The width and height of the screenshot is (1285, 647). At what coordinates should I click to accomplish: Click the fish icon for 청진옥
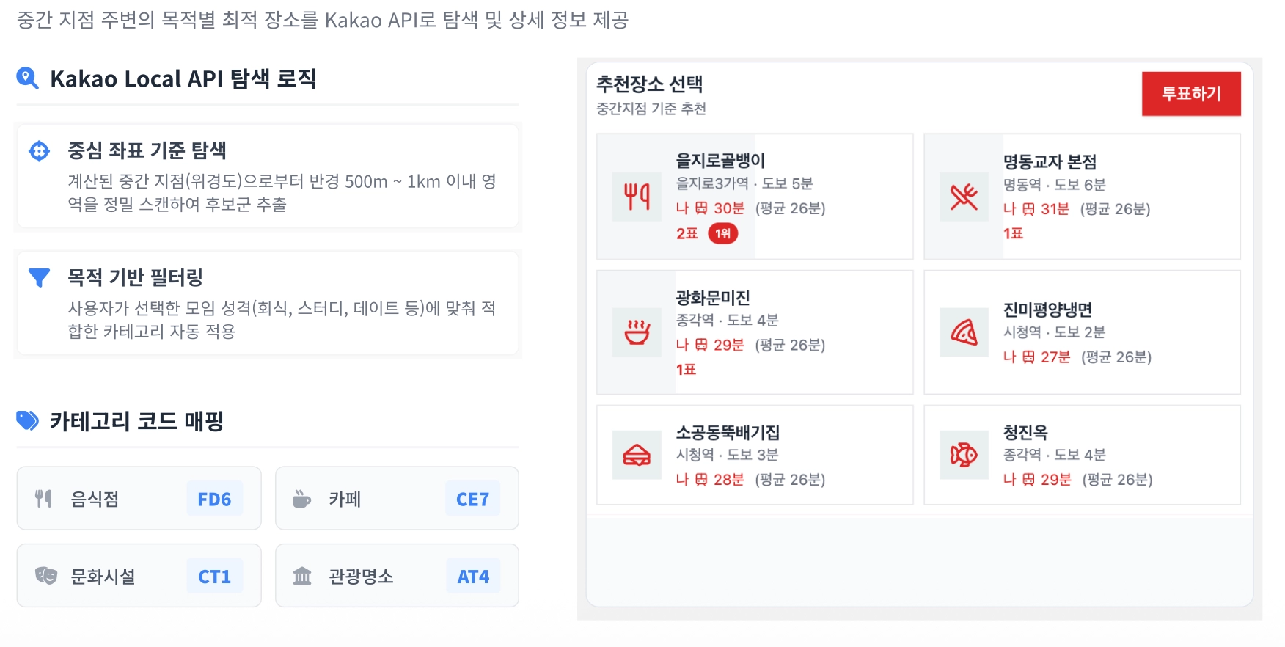[x=964, y=455]
